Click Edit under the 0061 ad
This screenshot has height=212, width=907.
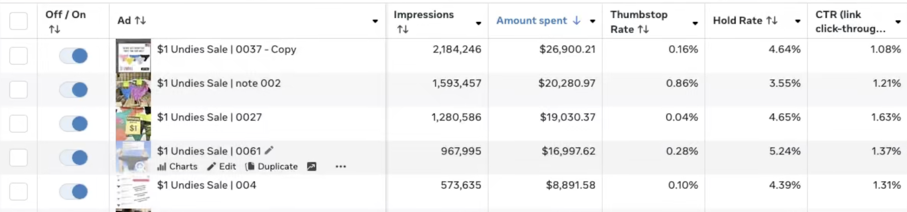point(222,167)
